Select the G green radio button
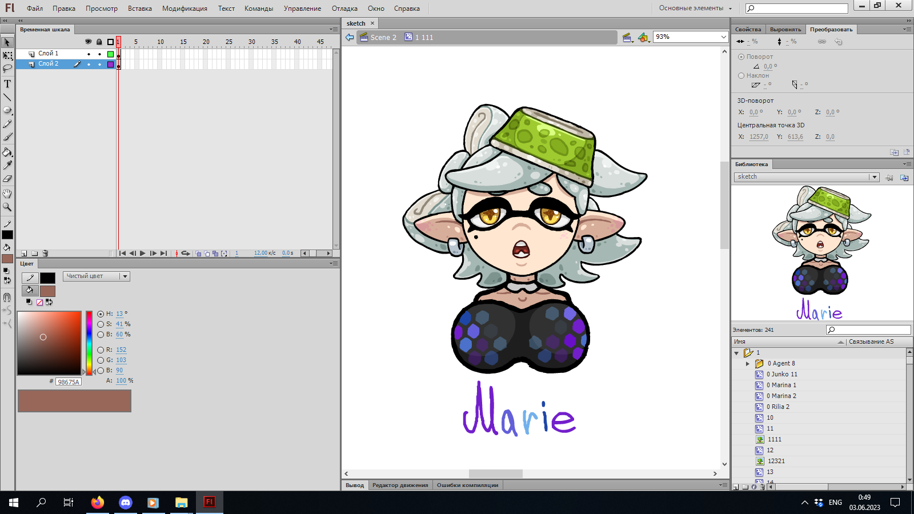This screenshot has height=514, width=914. [101, 360]
